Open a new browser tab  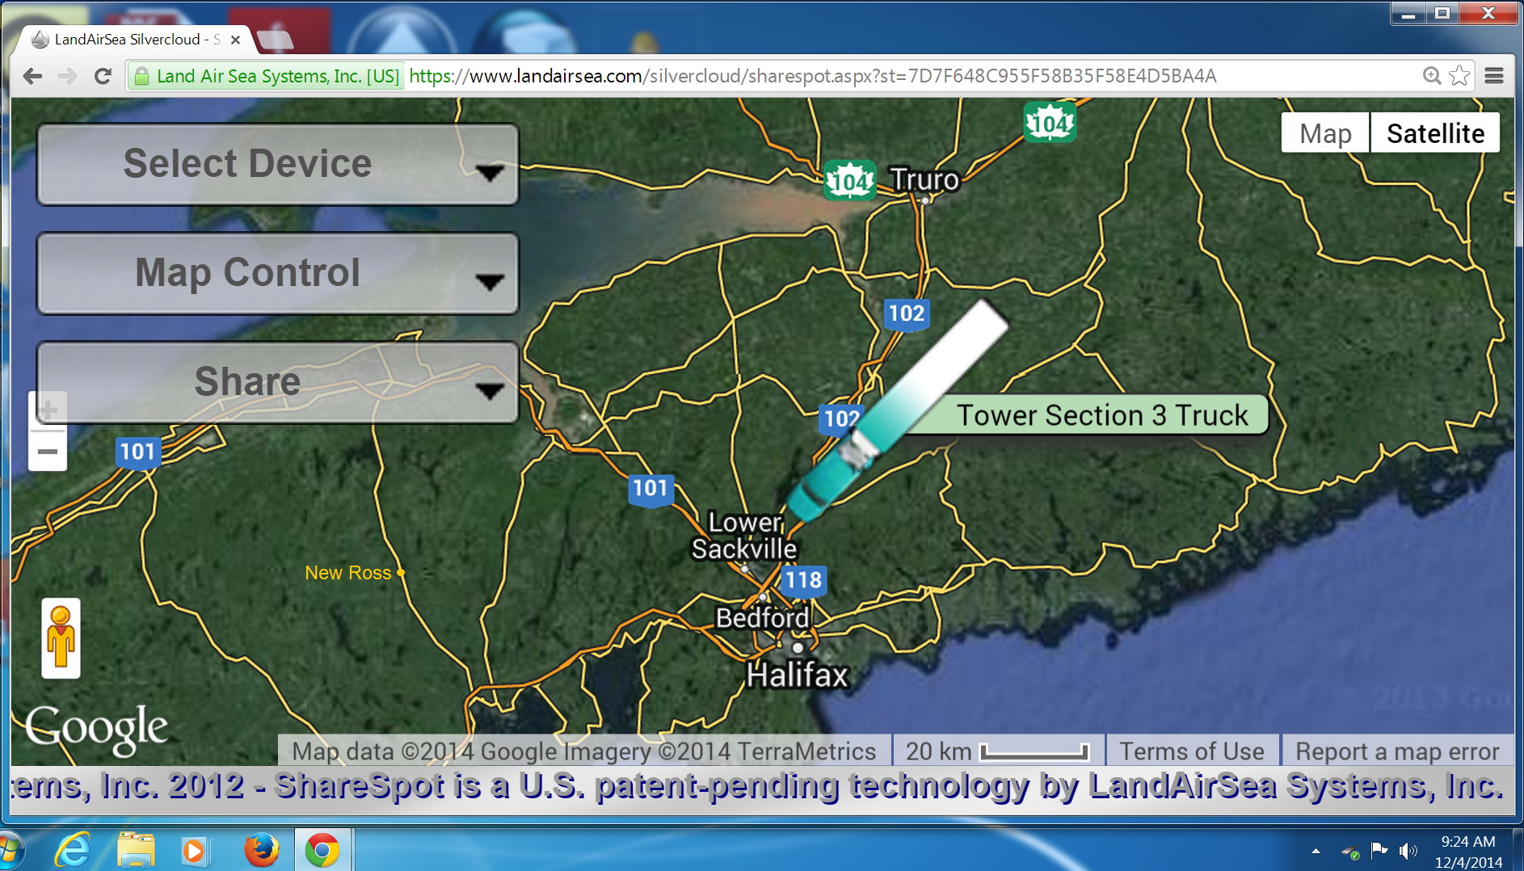point(277,39)
